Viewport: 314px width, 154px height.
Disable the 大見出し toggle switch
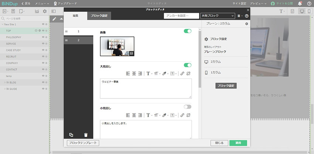pos(187,65)
